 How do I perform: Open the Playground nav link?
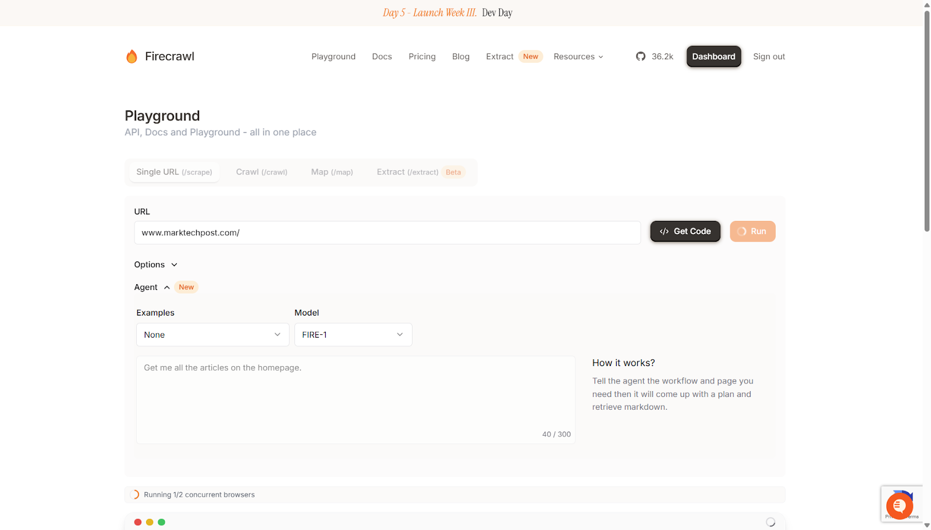tap(333, 56)
